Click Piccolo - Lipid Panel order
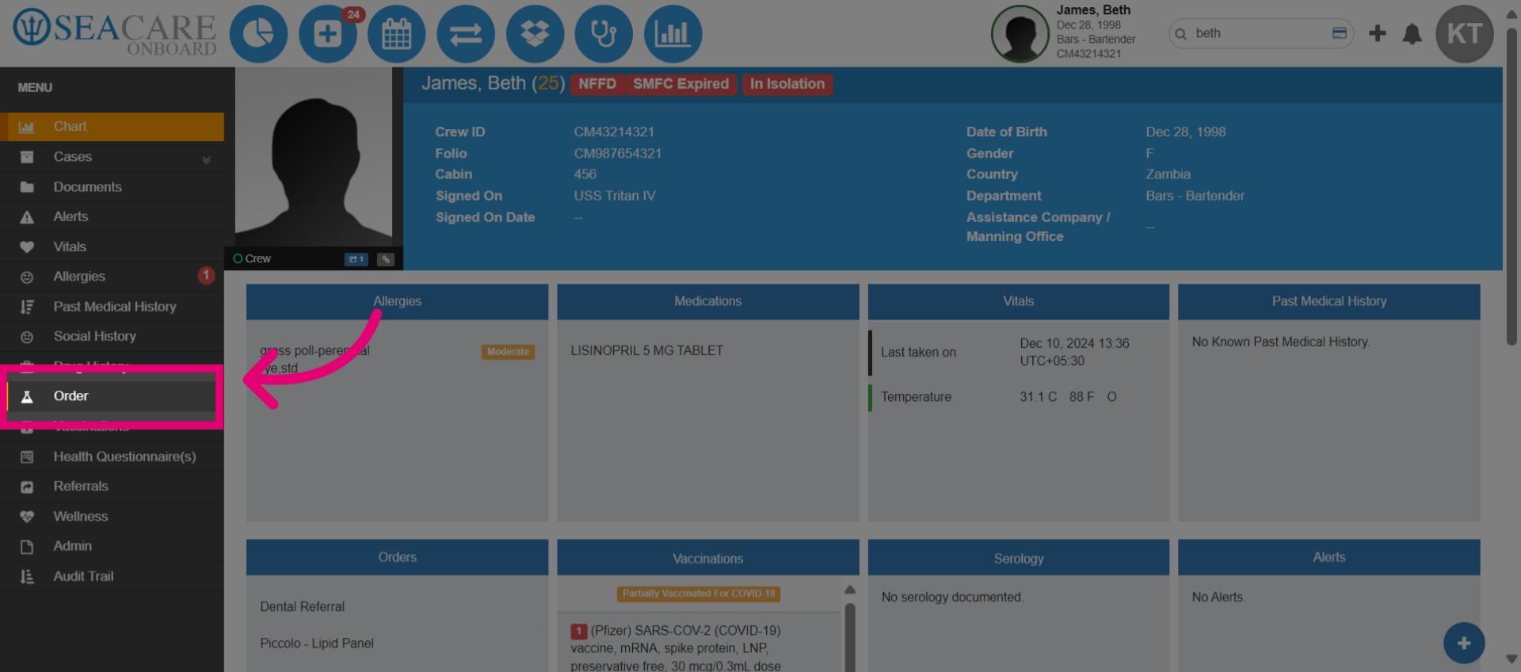 [317, 643]
